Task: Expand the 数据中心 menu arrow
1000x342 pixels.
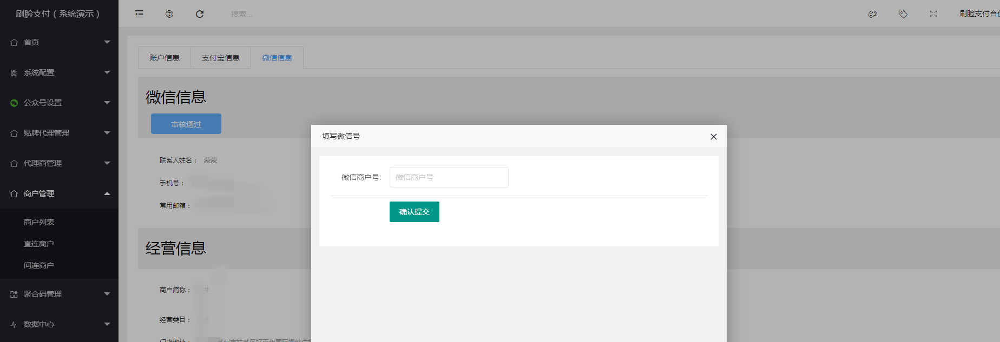Action: 107,324
